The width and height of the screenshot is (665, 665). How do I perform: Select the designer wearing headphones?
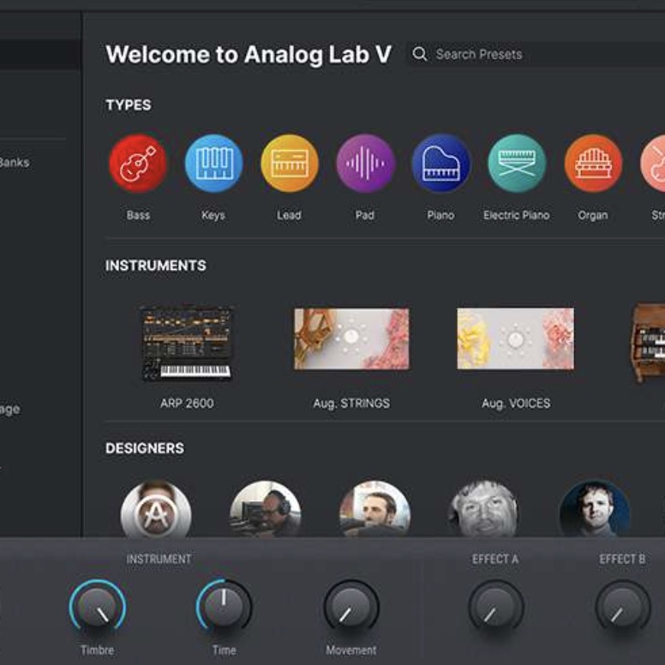(x=266, y=509)
